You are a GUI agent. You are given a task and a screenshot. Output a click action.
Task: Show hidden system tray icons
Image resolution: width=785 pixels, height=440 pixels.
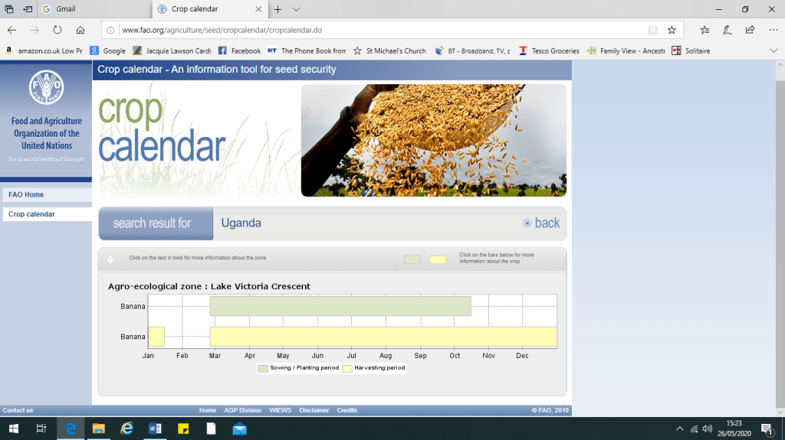679,429
